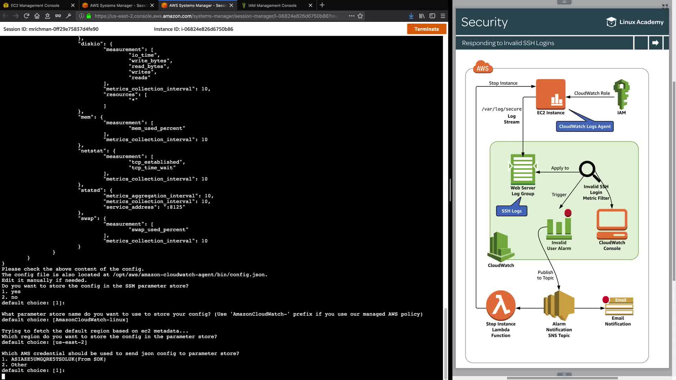Click the green padlock security icon
The width and height of the screenshot is (676, 380).
point(89,16)
